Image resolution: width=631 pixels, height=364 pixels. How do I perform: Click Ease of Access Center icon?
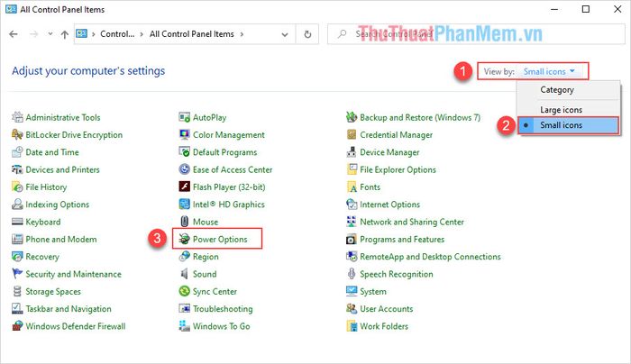184,169
